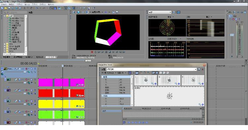Switch to the 资源管理器 tab
The height and width of the screenshot is (130, 248).
[18, 57]
